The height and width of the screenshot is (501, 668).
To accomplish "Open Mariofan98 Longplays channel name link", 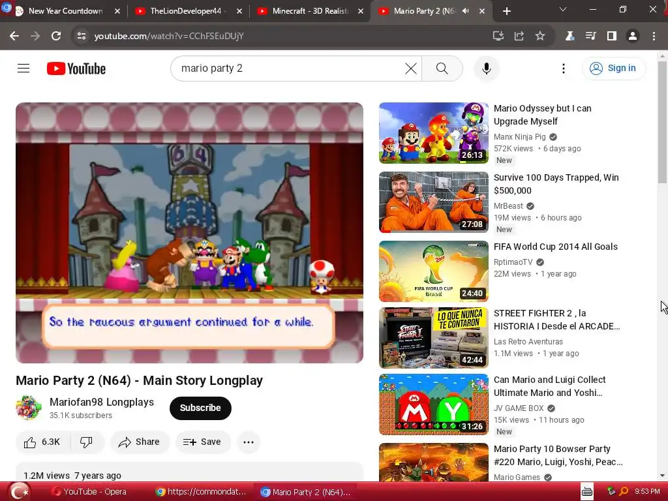I will click(x=102, y=402).
